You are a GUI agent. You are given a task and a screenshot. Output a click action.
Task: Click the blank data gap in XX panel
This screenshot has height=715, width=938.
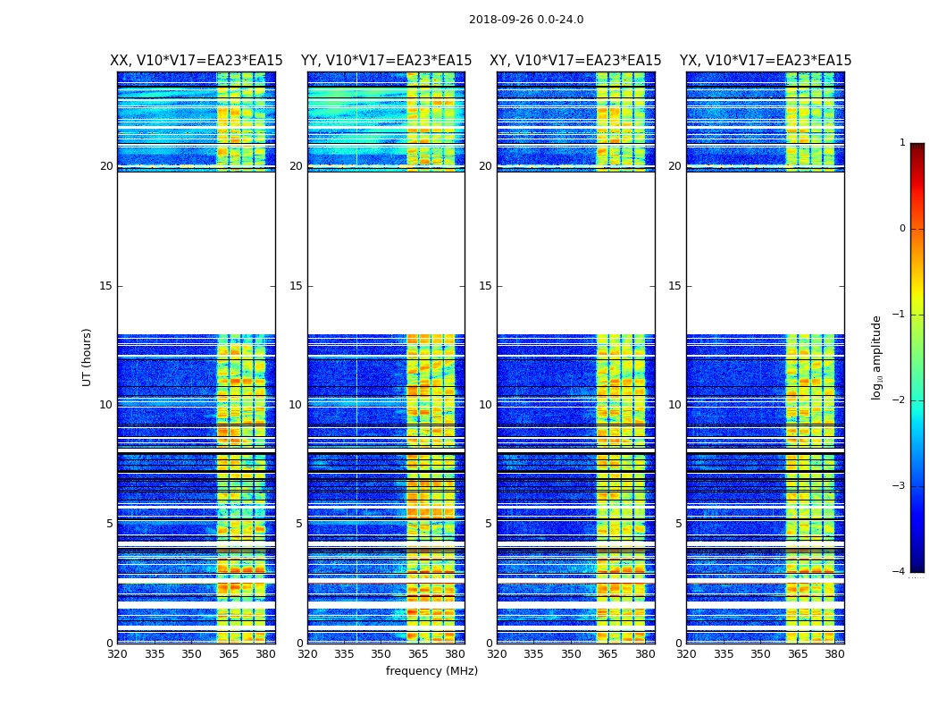click(197, 253)
